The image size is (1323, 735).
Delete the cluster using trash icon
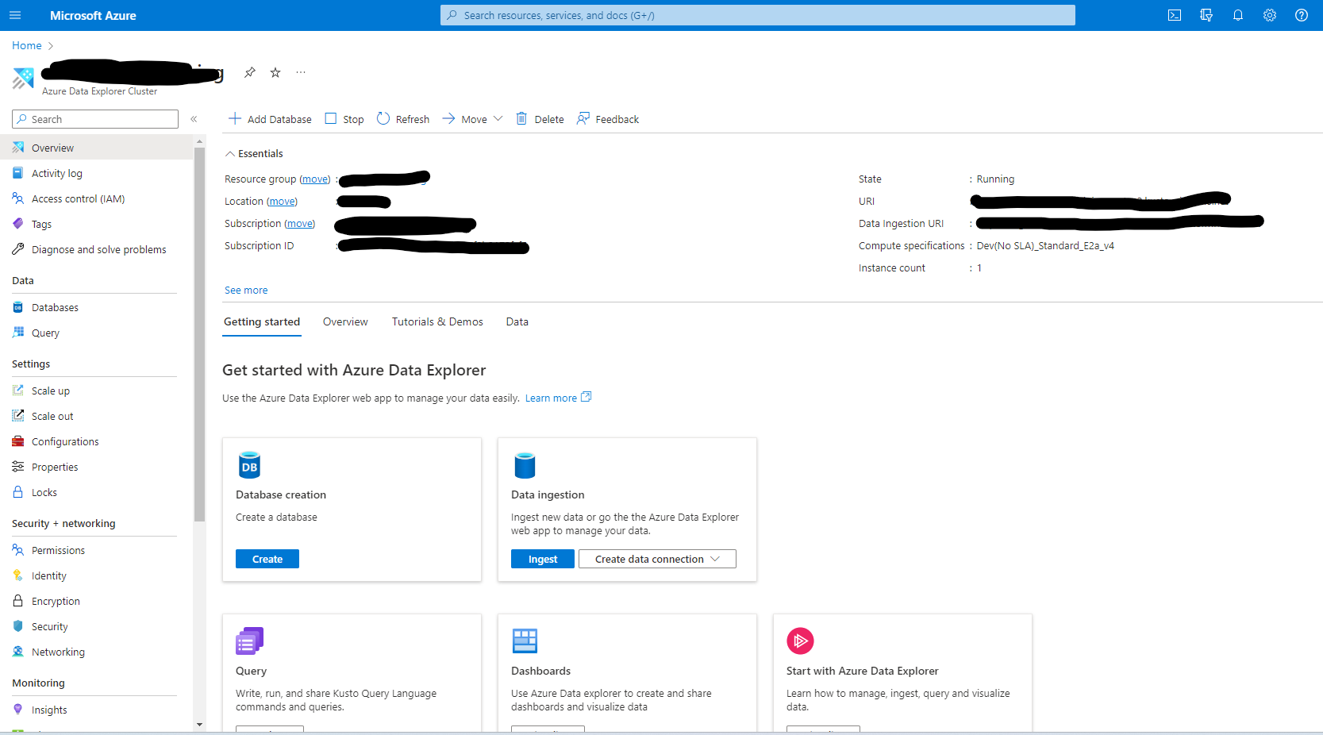(x=540, y=118)
